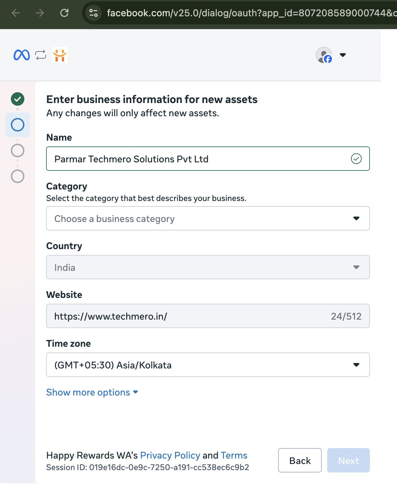Screen dimensions: 397x484
Task: Click the heading Enter business information for new assets
Action: click(152, 99)
